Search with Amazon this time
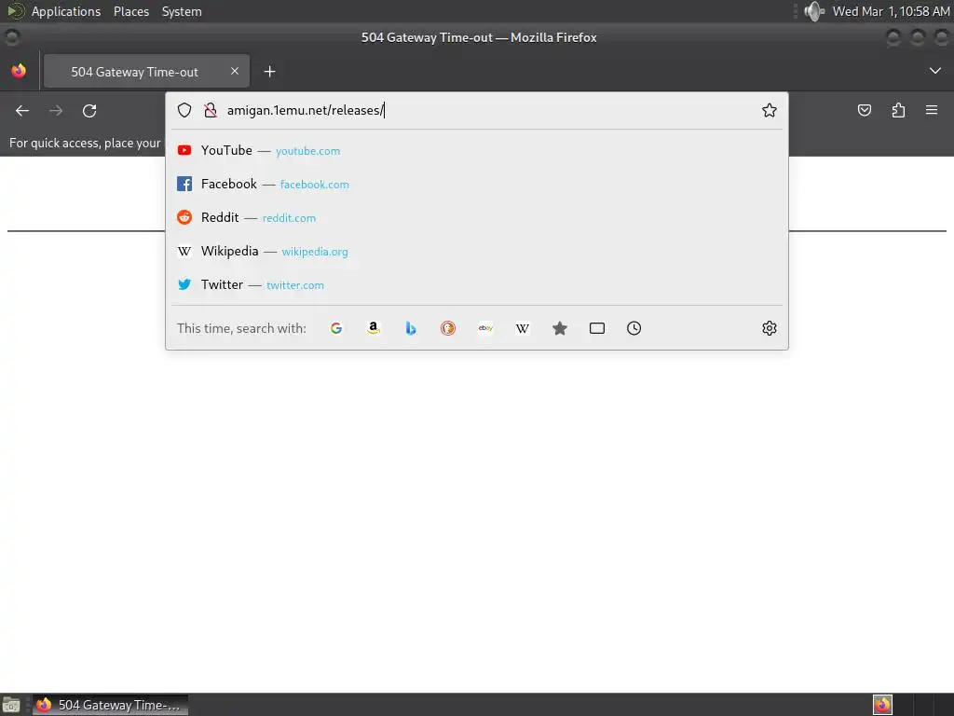The image size is (954, 716). (374, 328)
